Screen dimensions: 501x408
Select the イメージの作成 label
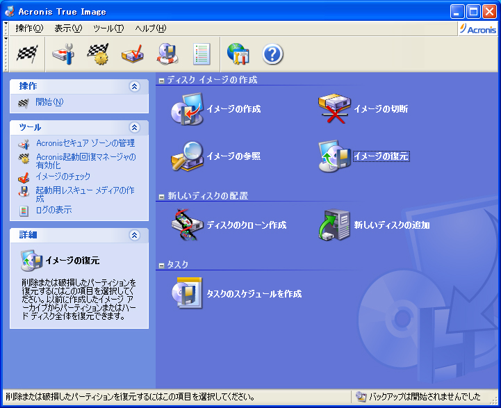233,109
